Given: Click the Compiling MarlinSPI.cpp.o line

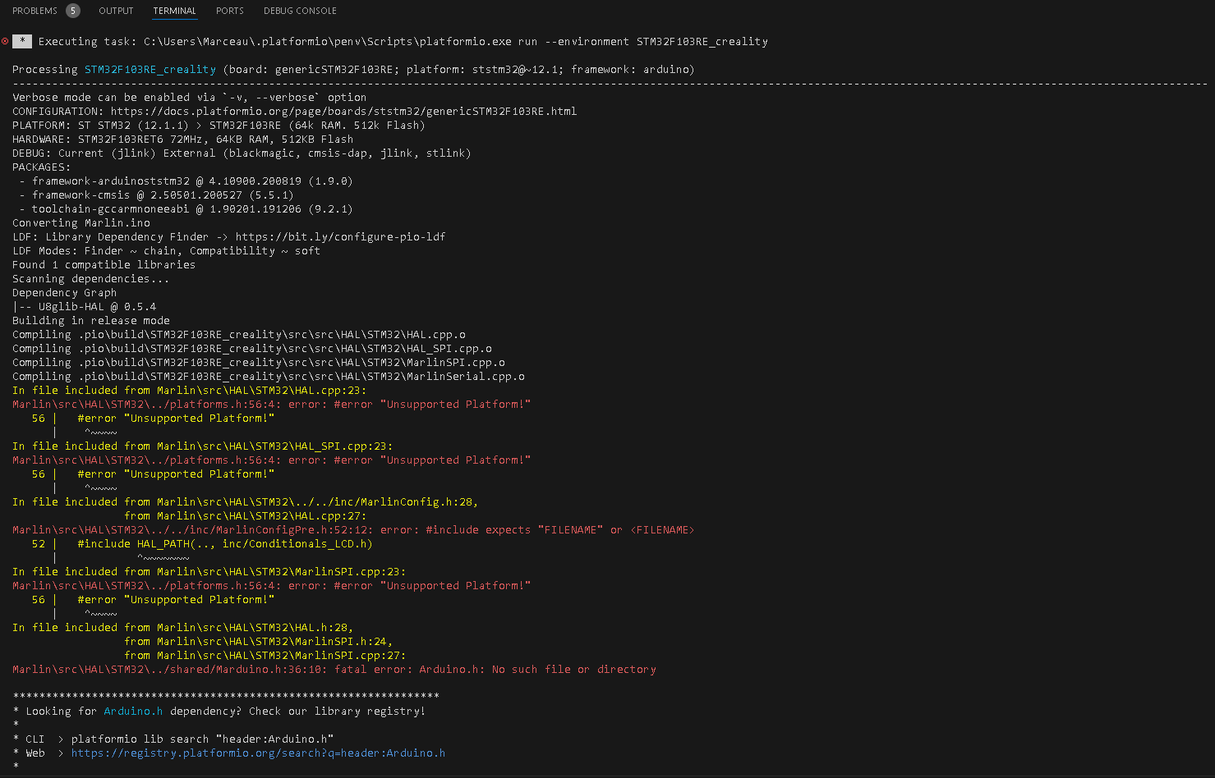Looking at the screenshot, I should click(x=259, y=362).
